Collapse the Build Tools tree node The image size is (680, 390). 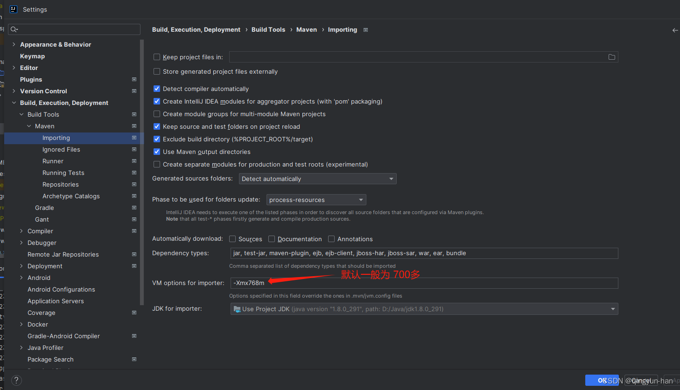pyautogui.click(x=21, y=114)
